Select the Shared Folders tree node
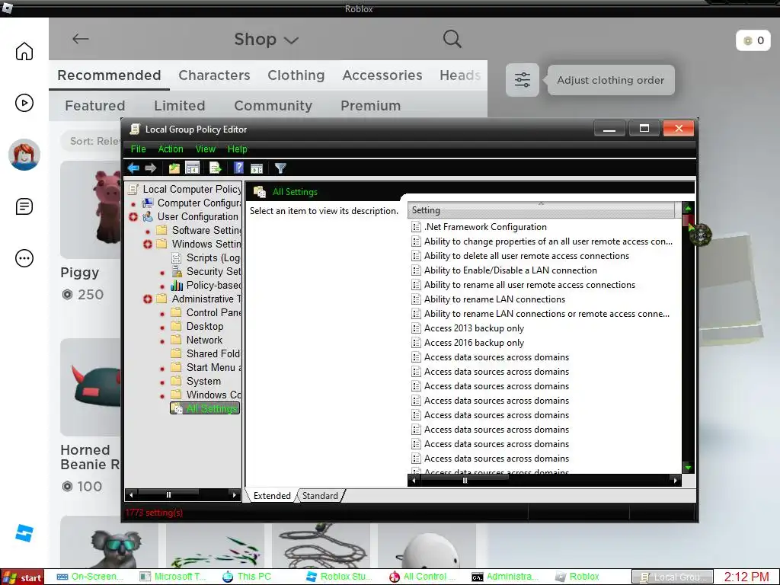The image size is (780, 585). pyautogui.click(x=206, y=353)
